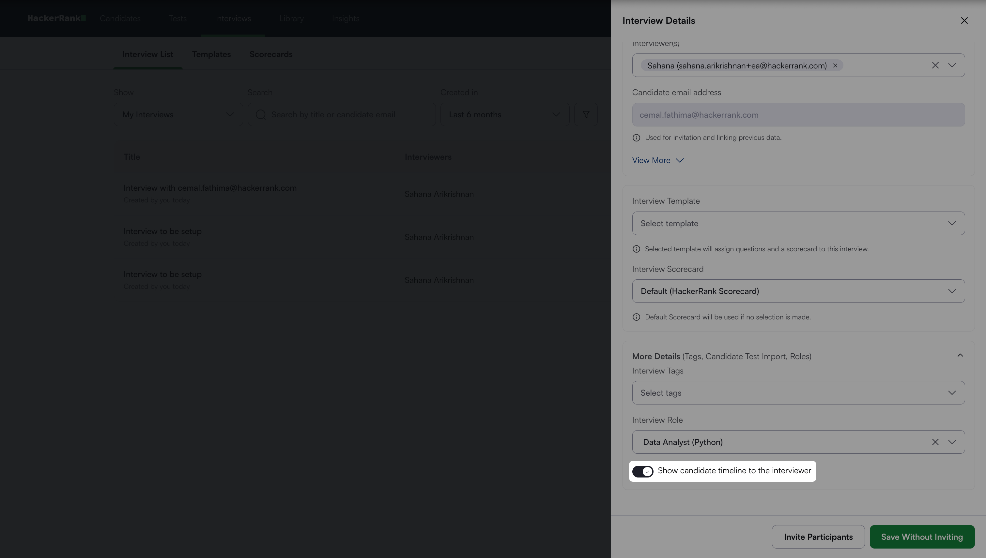This screenshot has height=558, width=986.
Task: Click the default scorecard info icon
Action: 636,317
